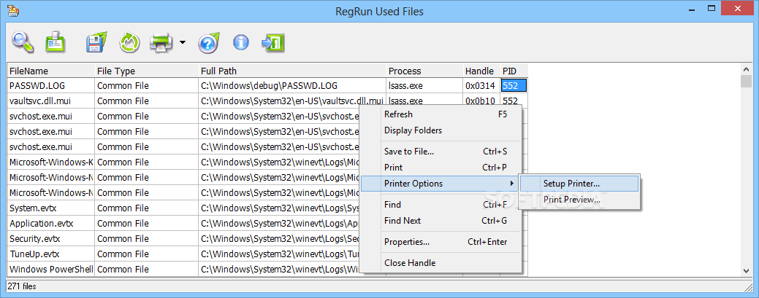Screen dimensions: 759x298
Task: Click the green door Exit icon
Action: [273, 42]
